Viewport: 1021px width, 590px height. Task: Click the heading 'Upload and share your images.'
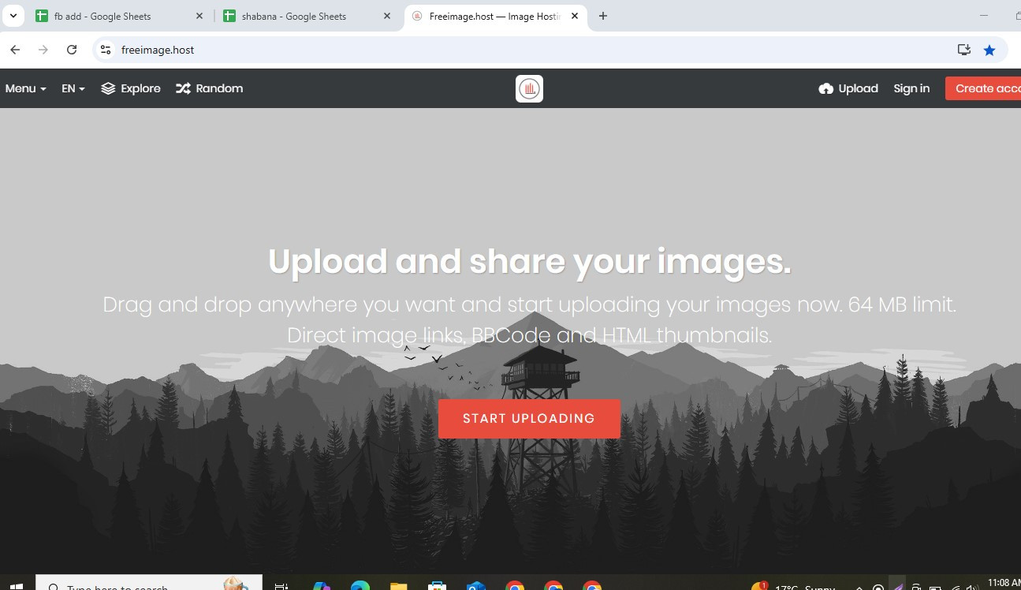(529, 262)
